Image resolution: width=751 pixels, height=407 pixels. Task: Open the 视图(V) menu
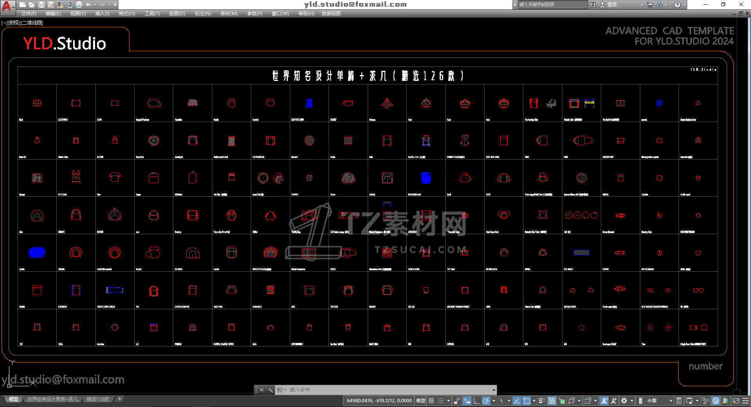pos(78,14)
